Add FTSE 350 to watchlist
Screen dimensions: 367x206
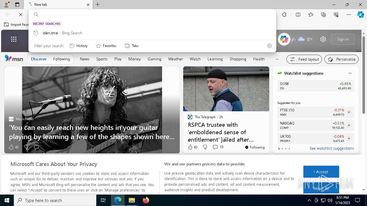coord(349,112)
